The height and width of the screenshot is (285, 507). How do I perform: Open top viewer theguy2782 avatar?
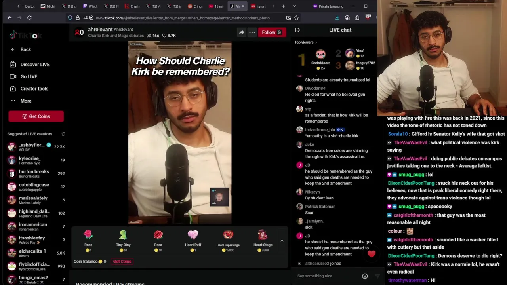(x=349, y=66)
